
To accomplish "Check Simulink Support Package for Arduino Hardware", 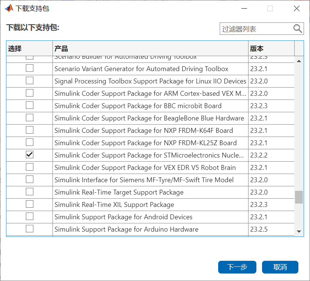I will tap(30, 229).
